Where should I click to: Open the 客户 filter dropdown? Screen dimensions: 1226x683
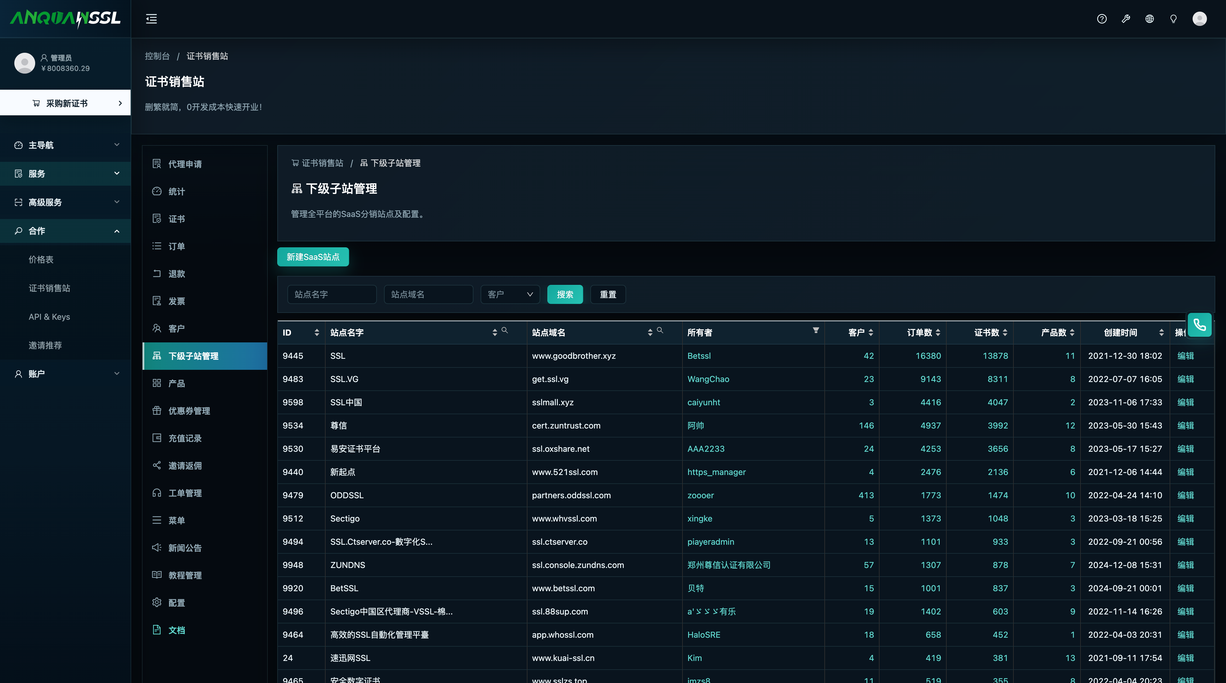[x=510, y=294]
